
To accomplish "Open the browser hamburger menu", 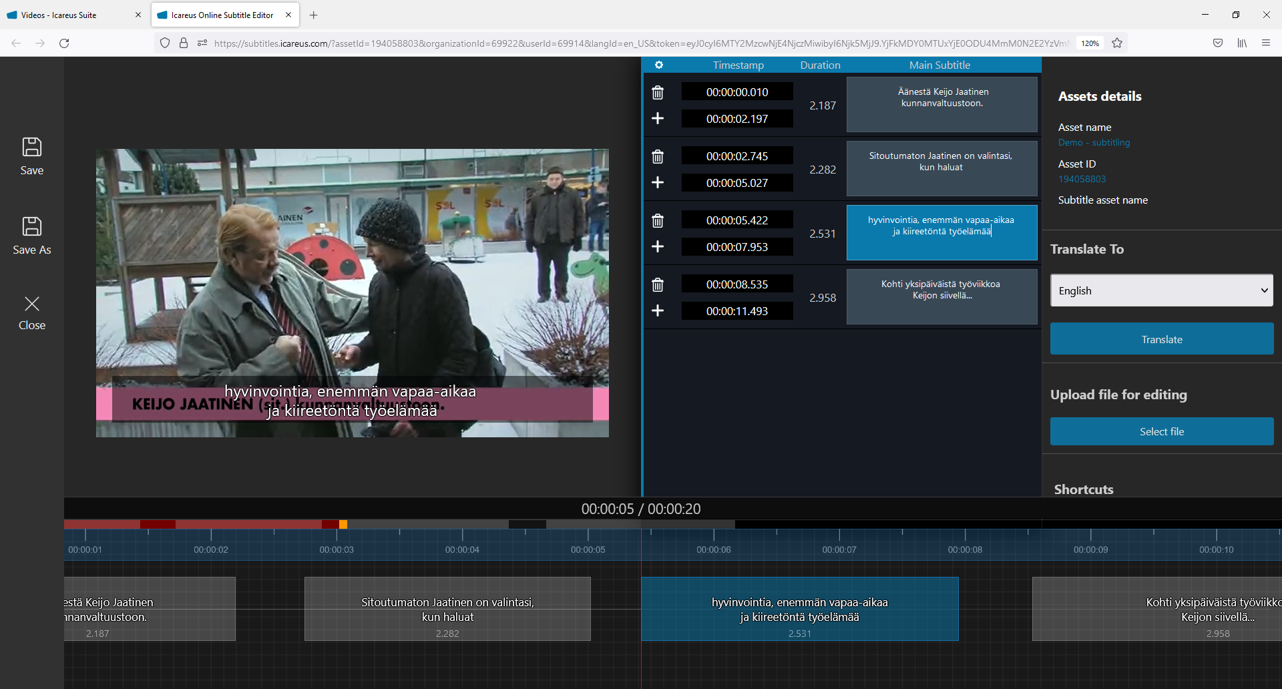I will pos(1265,43).
